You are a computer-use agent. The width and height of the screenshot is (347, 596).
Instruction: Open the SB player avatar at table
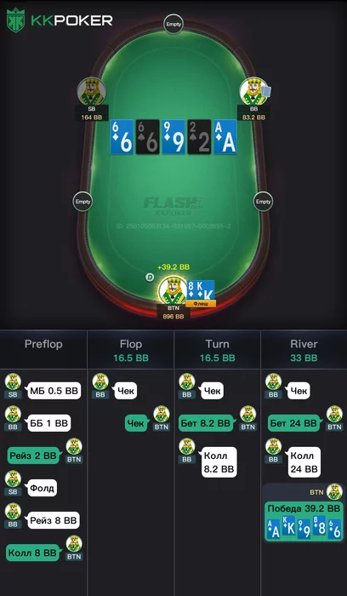click(x=92, y=91)
